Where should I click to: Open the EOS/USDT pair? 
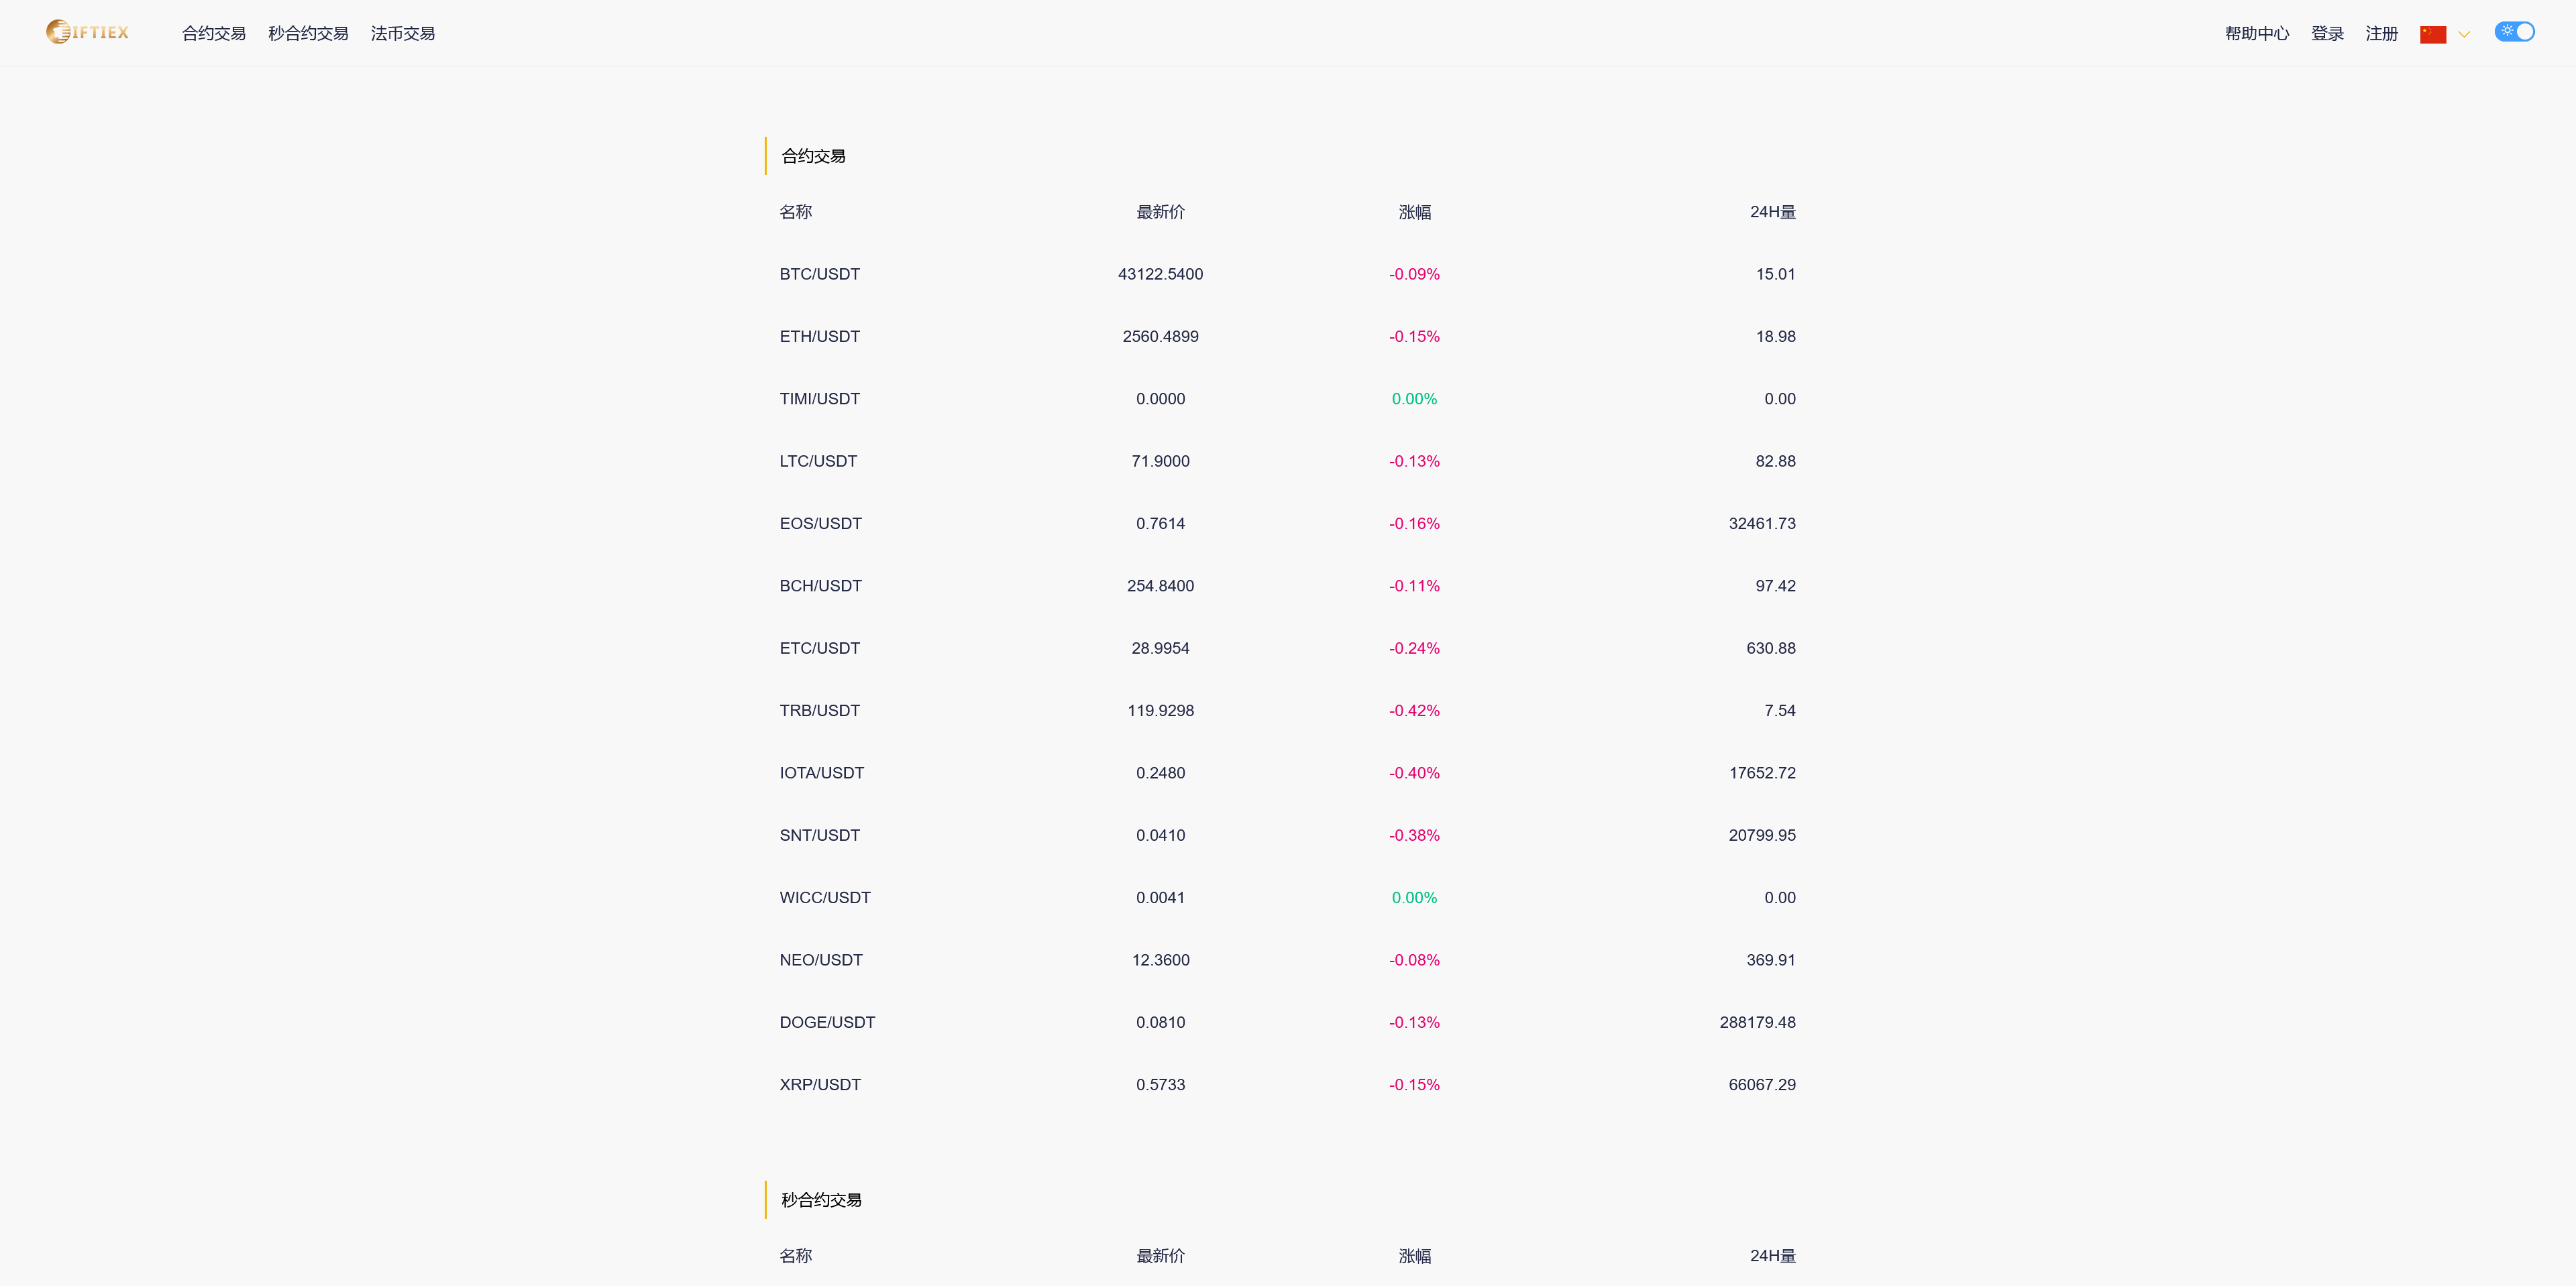coord(820,524)
